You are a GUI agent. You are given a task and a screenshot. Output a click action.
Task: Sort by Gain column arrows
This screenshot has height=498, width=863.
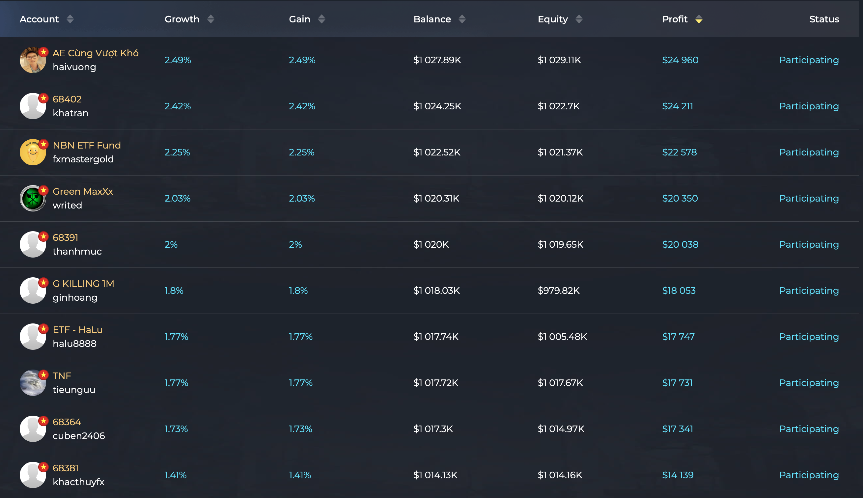tap(321, 19)
